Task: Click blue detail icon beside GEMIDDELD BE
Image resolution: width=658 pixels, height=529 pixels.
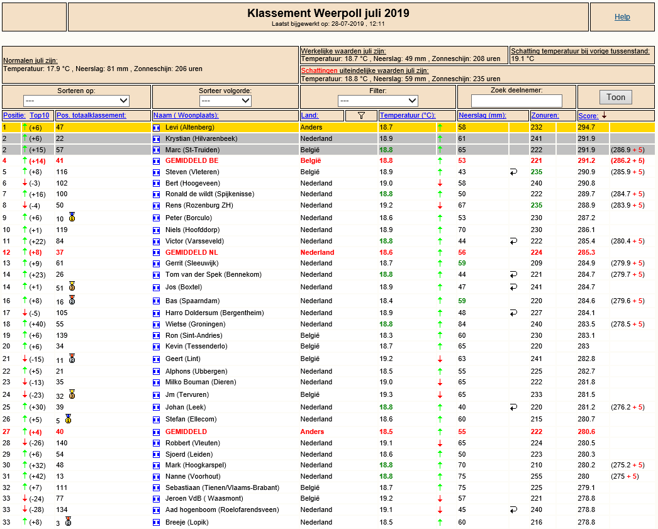Action: coord(157,160)
